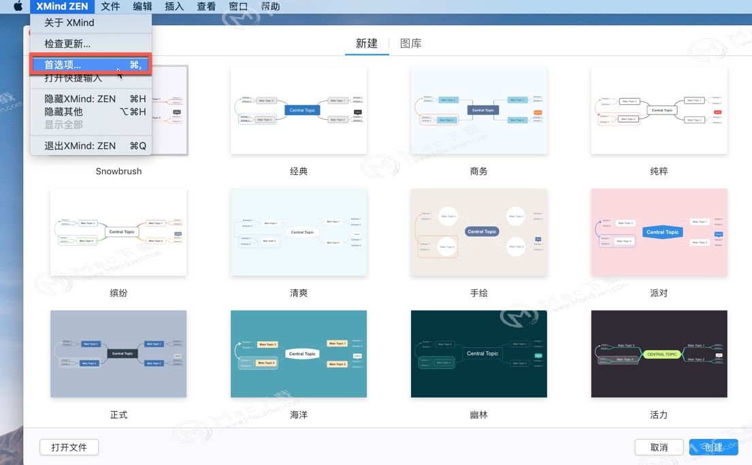Switch to the 图库 tab
Screen dimensions: 752x465
(x=411, y=43)
